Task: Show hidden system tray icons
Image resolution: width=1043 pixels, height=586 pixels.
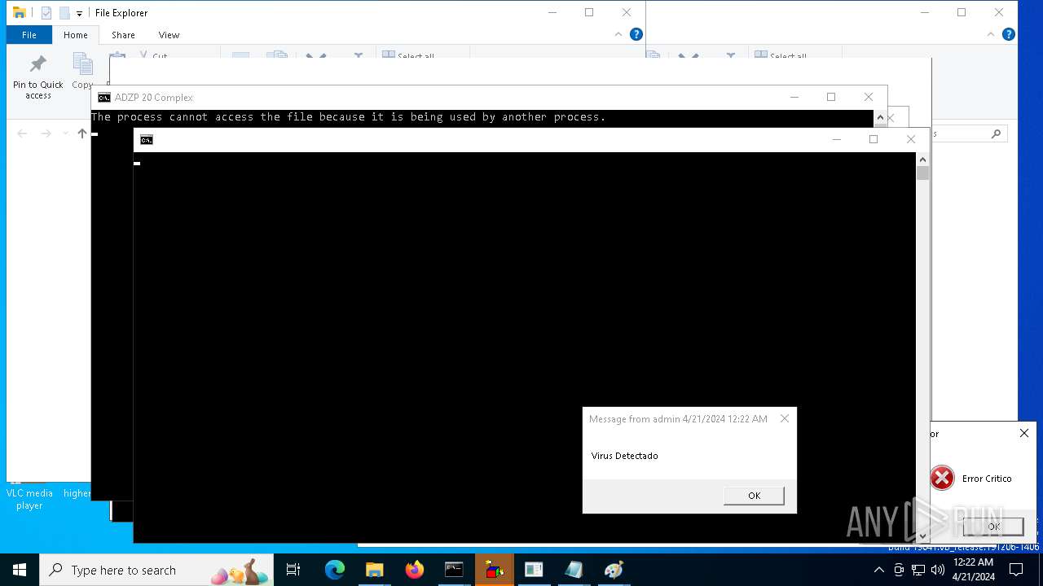Action: pos(879,570)
